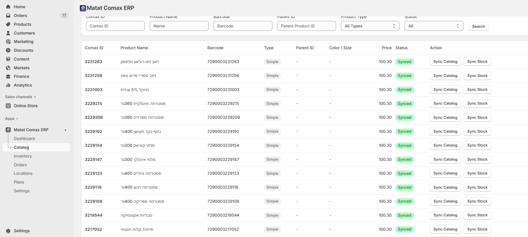Click the Discounts badge icon
This screenshot has height=237, width=528.
pyautogui.click(x=8, y=50)
